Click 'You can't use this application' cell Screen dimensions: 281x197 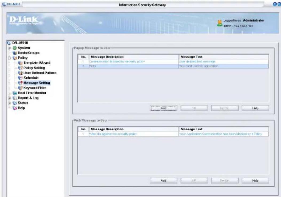click(224, 66)
